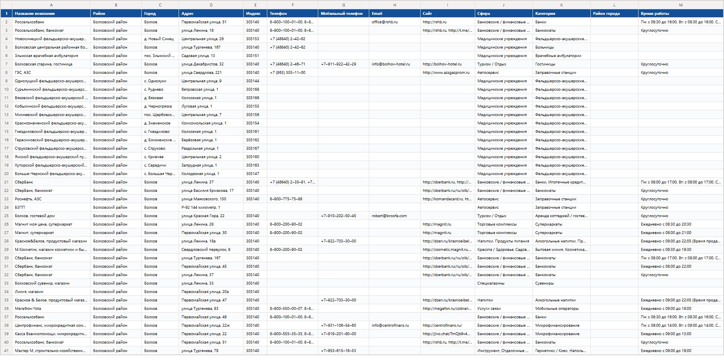Click the 'Адрес' header cell
Viewport: 724px width, 362px height.
211,14
